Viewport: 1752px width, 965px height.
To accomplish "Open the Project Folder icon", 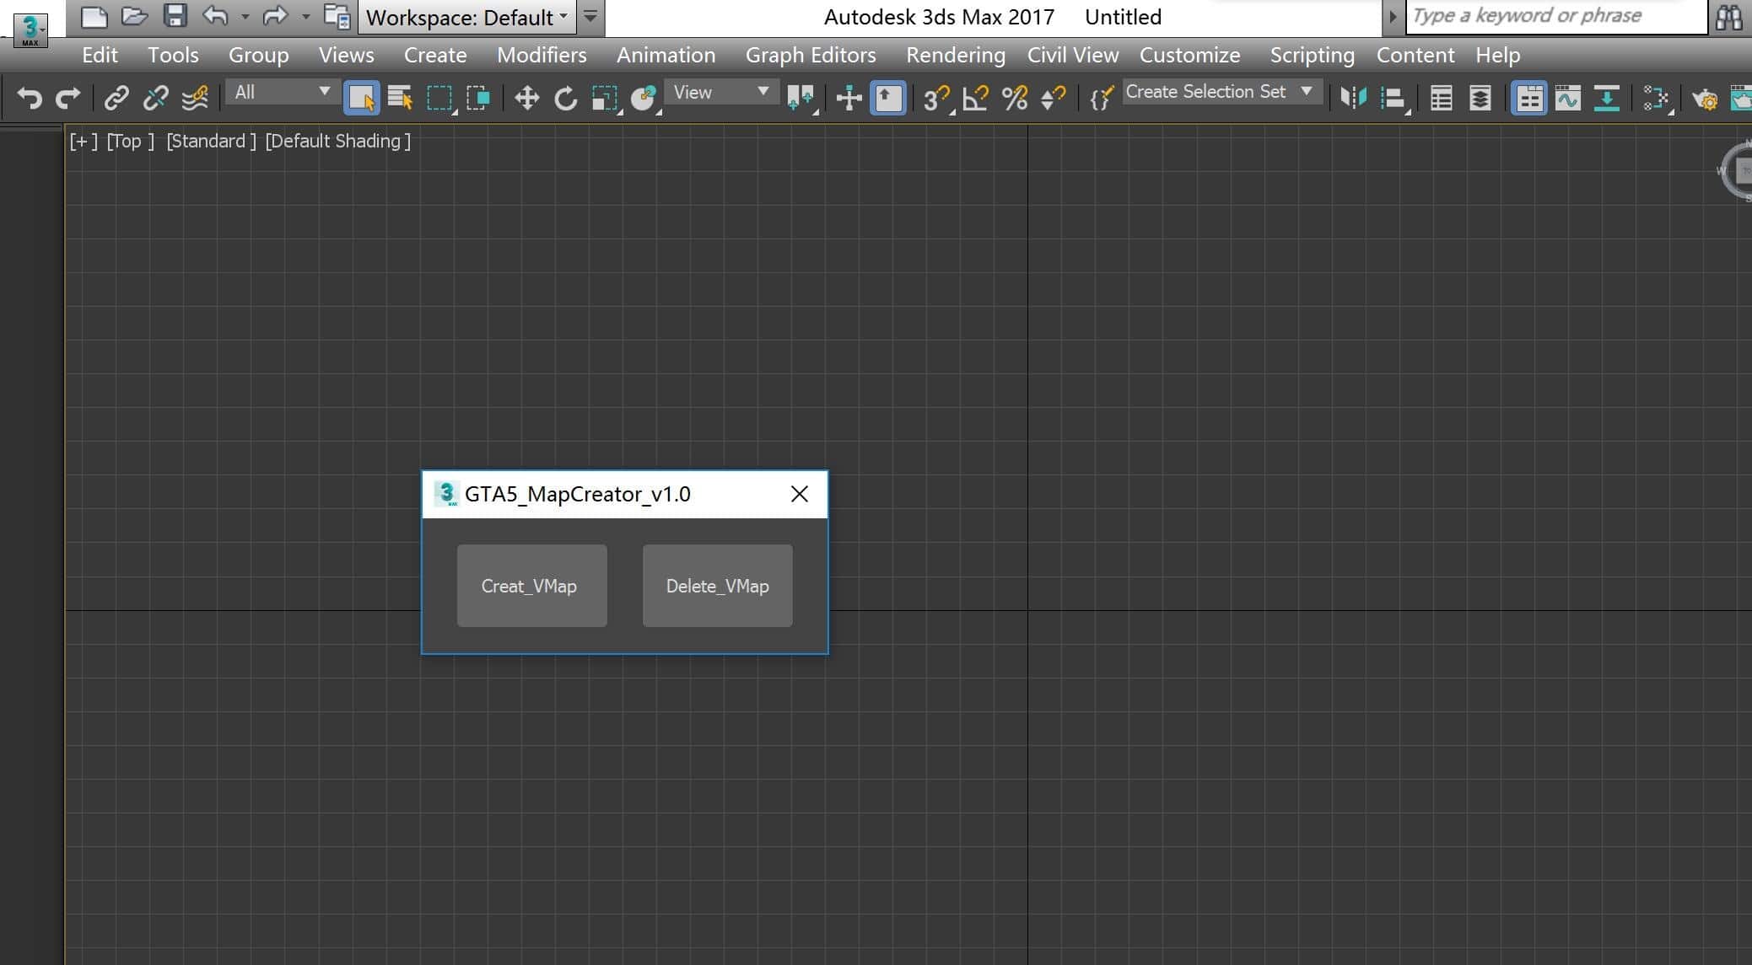I will (337, 16).
